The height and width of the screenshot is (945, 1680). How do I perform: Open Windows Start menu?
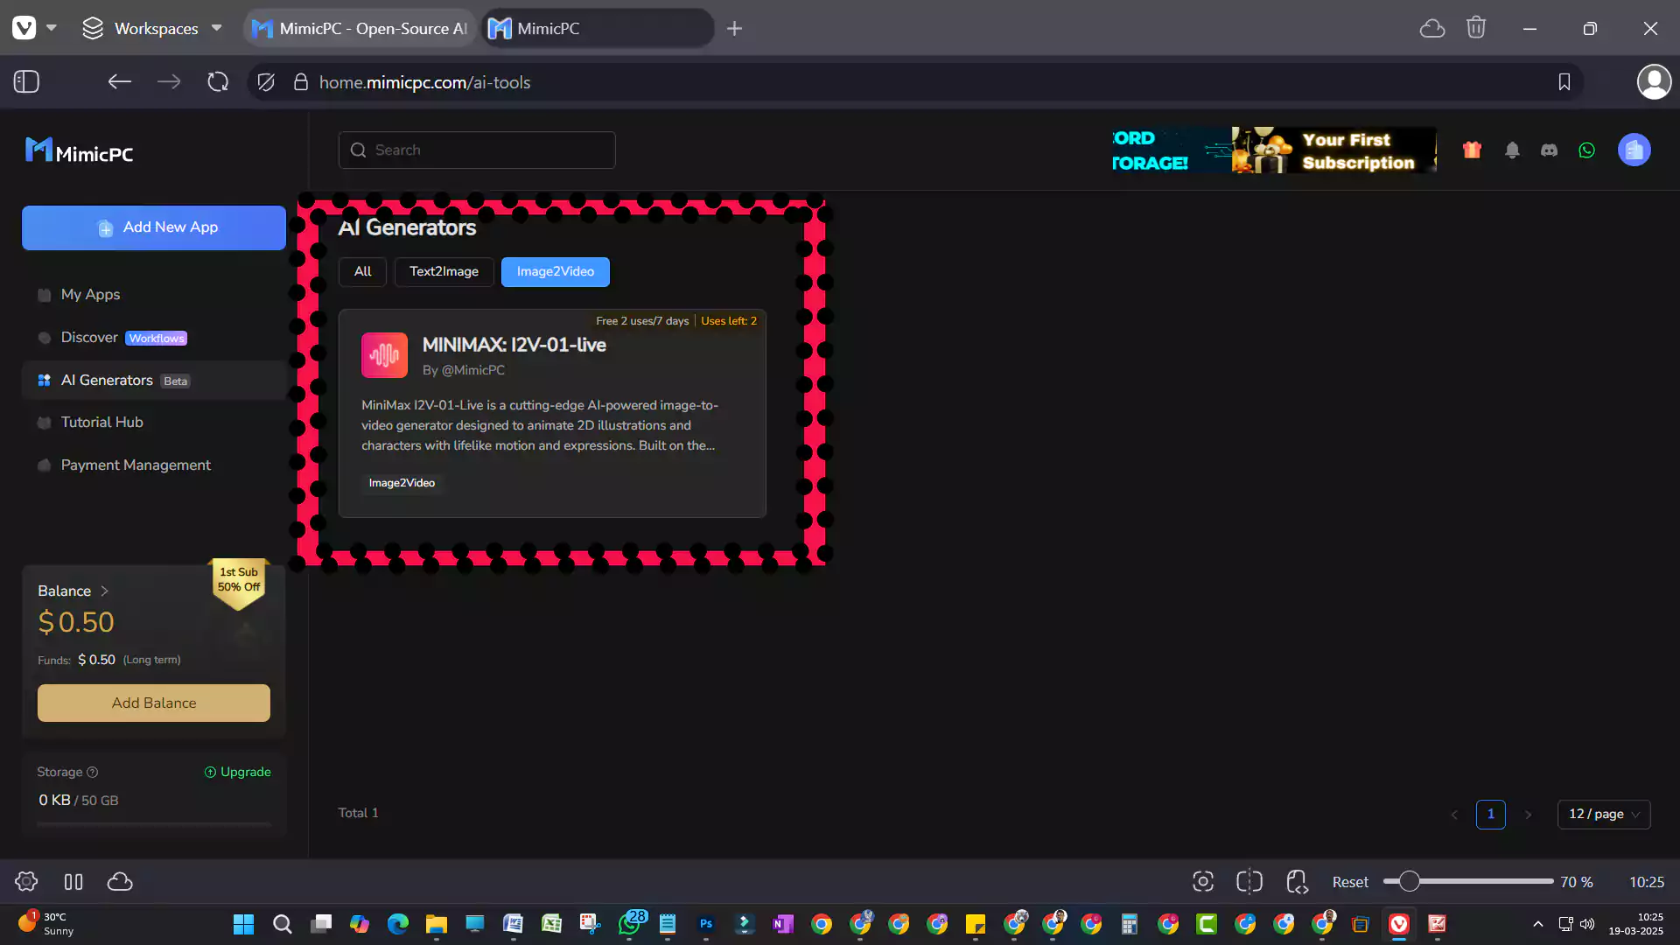[243, 924]
